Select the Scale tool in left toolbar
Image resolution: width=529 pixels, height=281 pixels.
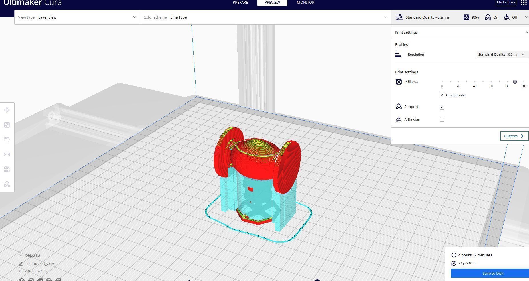point(7,125)
